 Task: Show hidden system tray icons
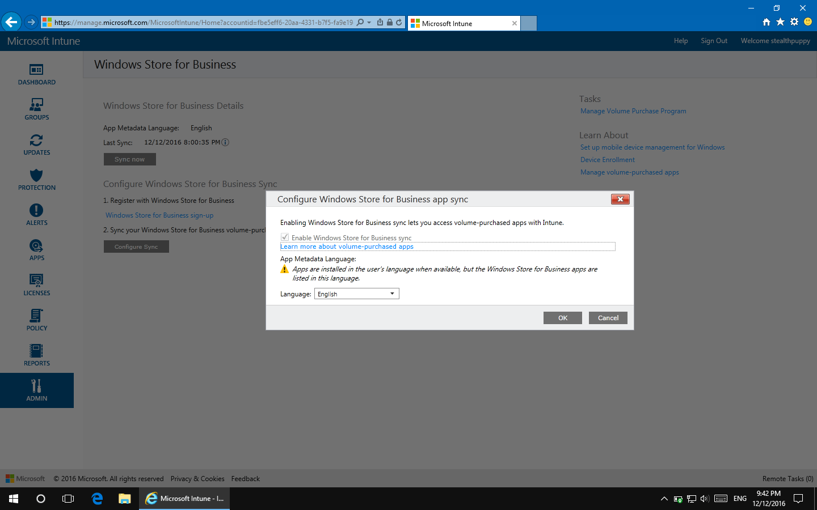[664, 499]
